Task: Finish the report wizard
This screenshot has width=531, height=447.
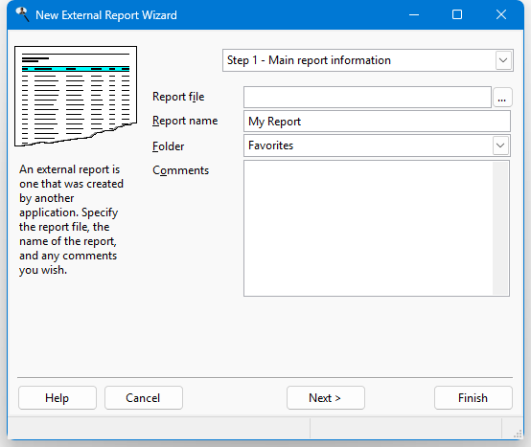Action: (473, 398)
